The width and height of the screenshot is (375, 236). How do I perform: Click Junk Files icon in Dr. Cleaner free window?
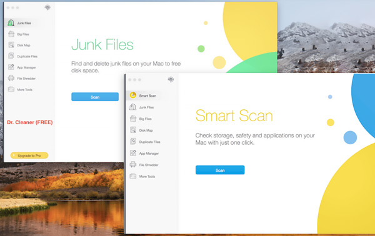[x=11, y=23]
